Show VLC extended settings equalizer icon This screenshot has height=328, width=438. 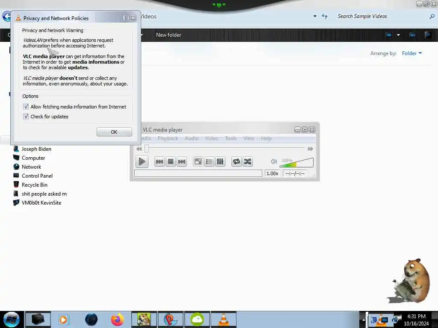point(220,161)
